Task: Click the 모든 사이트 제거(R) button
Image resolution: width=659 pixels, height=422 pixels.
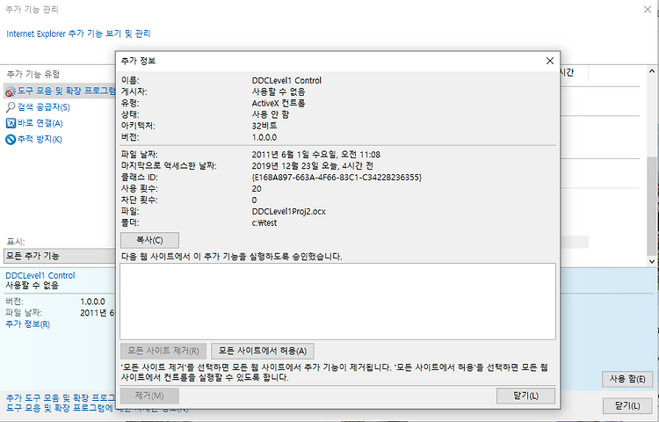Action: [163, 351]
